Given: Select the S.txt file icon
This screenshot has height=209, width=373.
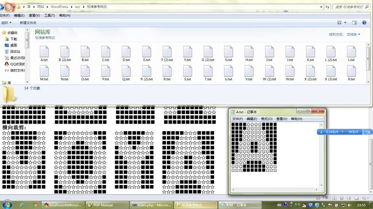Looking at the screenshot, I should pos(188,71).
